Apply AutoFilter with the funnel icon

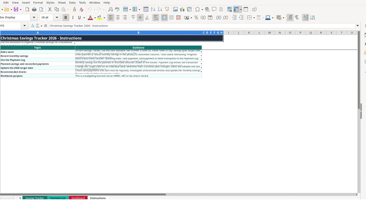(x=167, y=9)
